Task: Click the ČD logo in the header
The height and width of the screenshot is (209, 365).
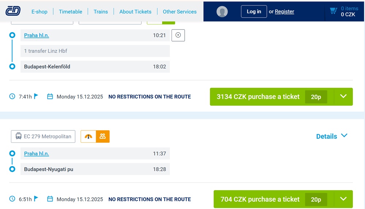Action: (13, 11)
